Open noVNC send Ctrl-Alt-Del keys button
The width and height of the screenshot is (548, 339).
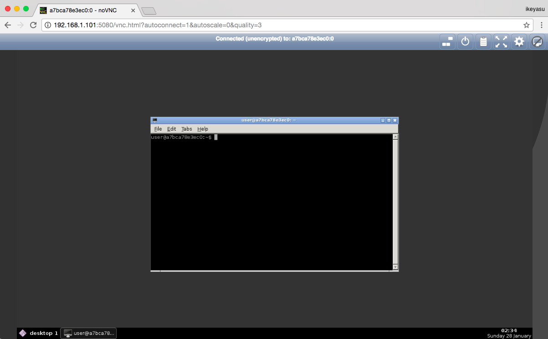[447, 42]
